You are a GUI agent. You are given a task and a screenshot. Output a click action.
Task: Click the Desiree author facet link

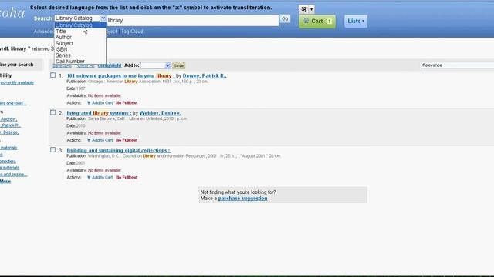tap(9, 132)
